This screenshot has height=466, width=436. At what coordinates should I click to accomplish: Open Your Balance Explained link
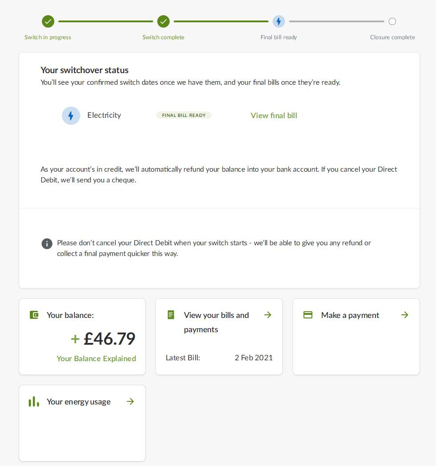[96, 359]
